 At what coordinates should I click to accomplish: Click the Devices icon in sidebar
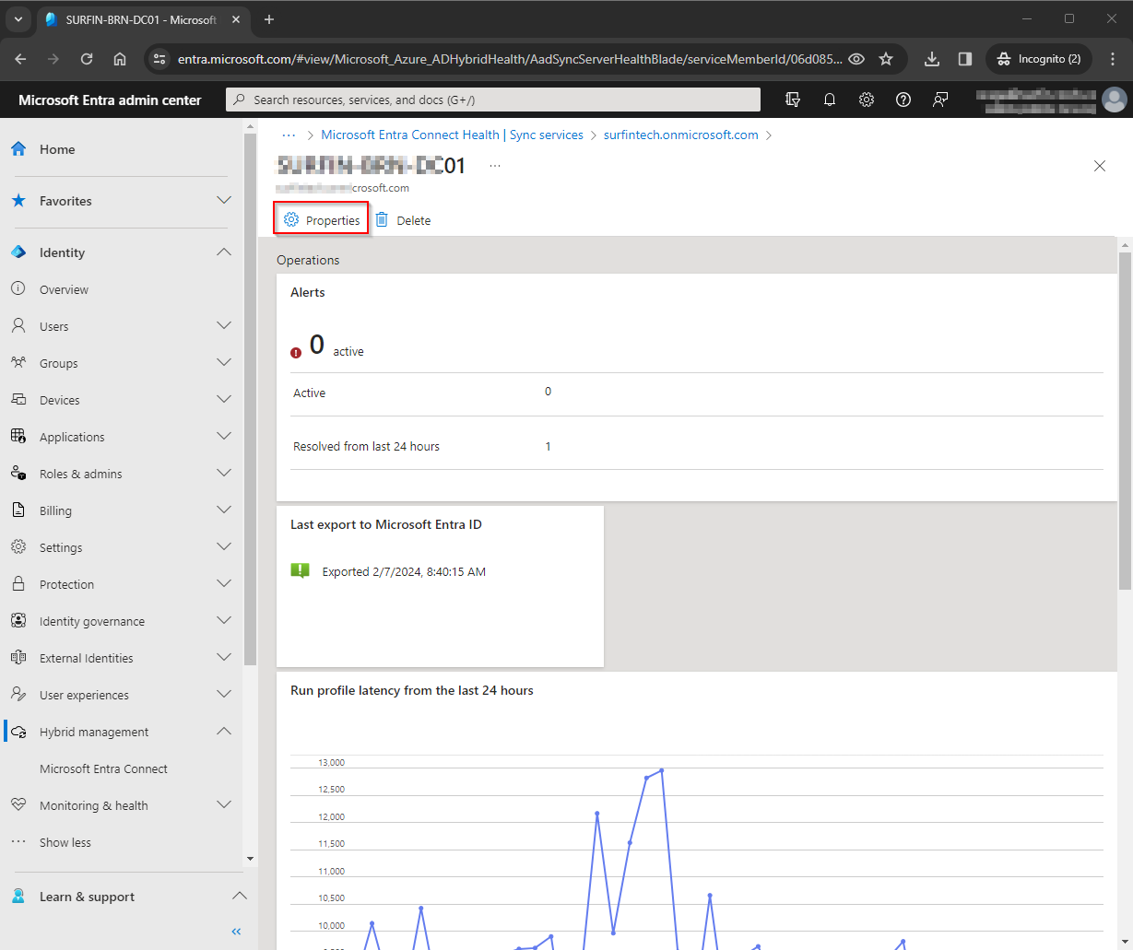pos(18,400)
